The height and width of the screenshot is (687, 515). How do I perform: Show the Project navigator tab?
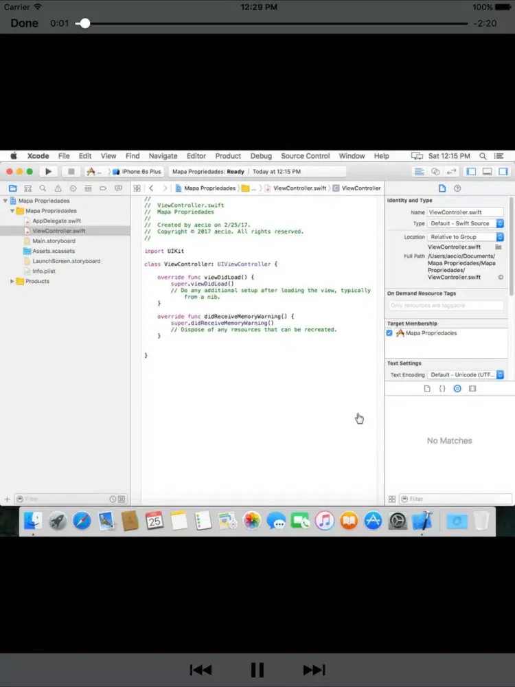tap(12, 188)
